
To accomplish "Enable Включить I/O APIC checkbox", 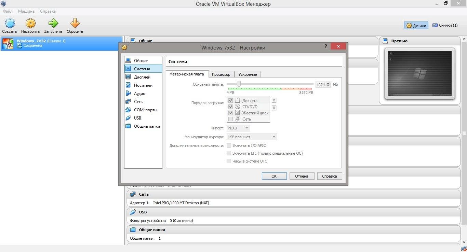I will [229, 145].
